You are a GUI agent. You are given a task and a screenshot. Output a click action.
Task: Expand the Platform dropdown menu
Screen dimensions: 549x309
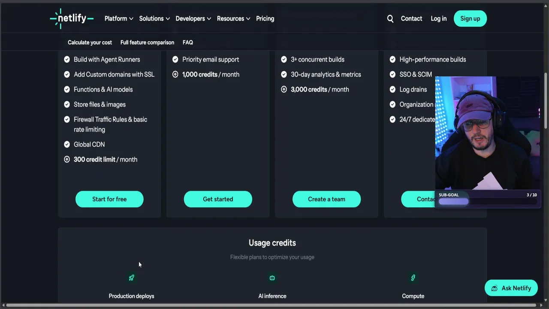tap(119, 18)
